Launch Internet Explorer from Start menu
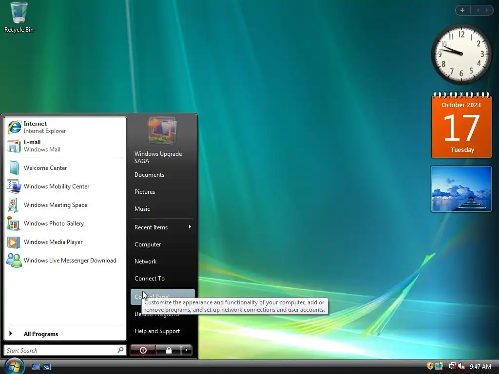Image resolution: width=499 pixels, height=374 pixels. coord(65,127)
